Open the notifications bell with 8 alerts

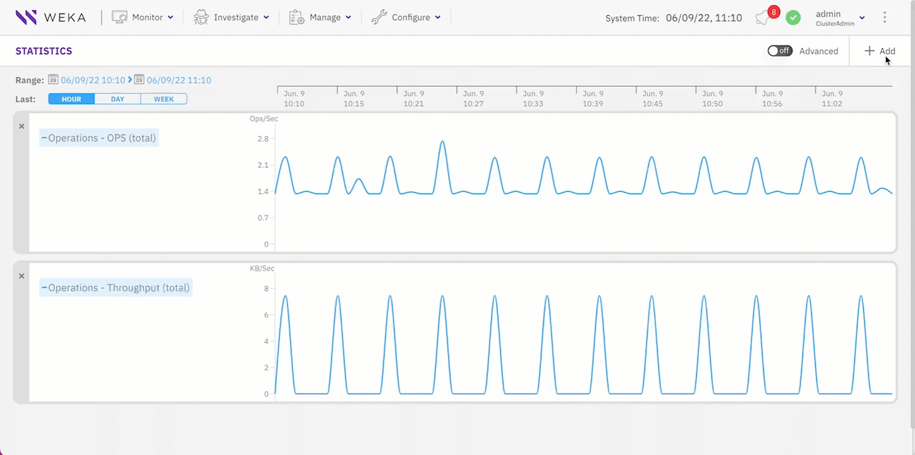763,18
